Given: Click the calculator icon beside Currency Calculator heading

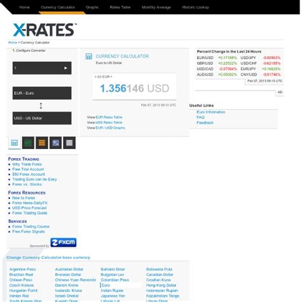Looking at the screenshot, I should pyautogui.click(x=89, y=56).
